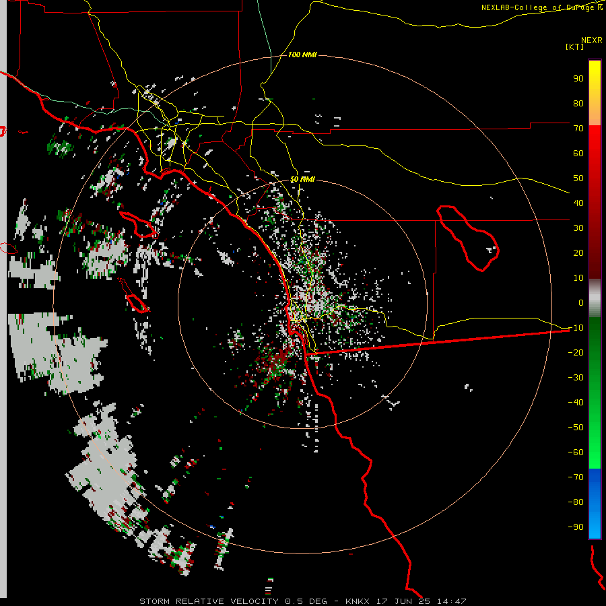606x606 pixels.
Task: Select the positive 20 knot scale label
Action: (x=578, y=253)
